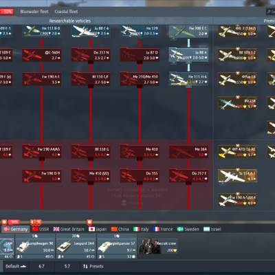The height and width of the screenshot is (275, 275).
Task: Click the Presets button
Action: coord(93,266)
